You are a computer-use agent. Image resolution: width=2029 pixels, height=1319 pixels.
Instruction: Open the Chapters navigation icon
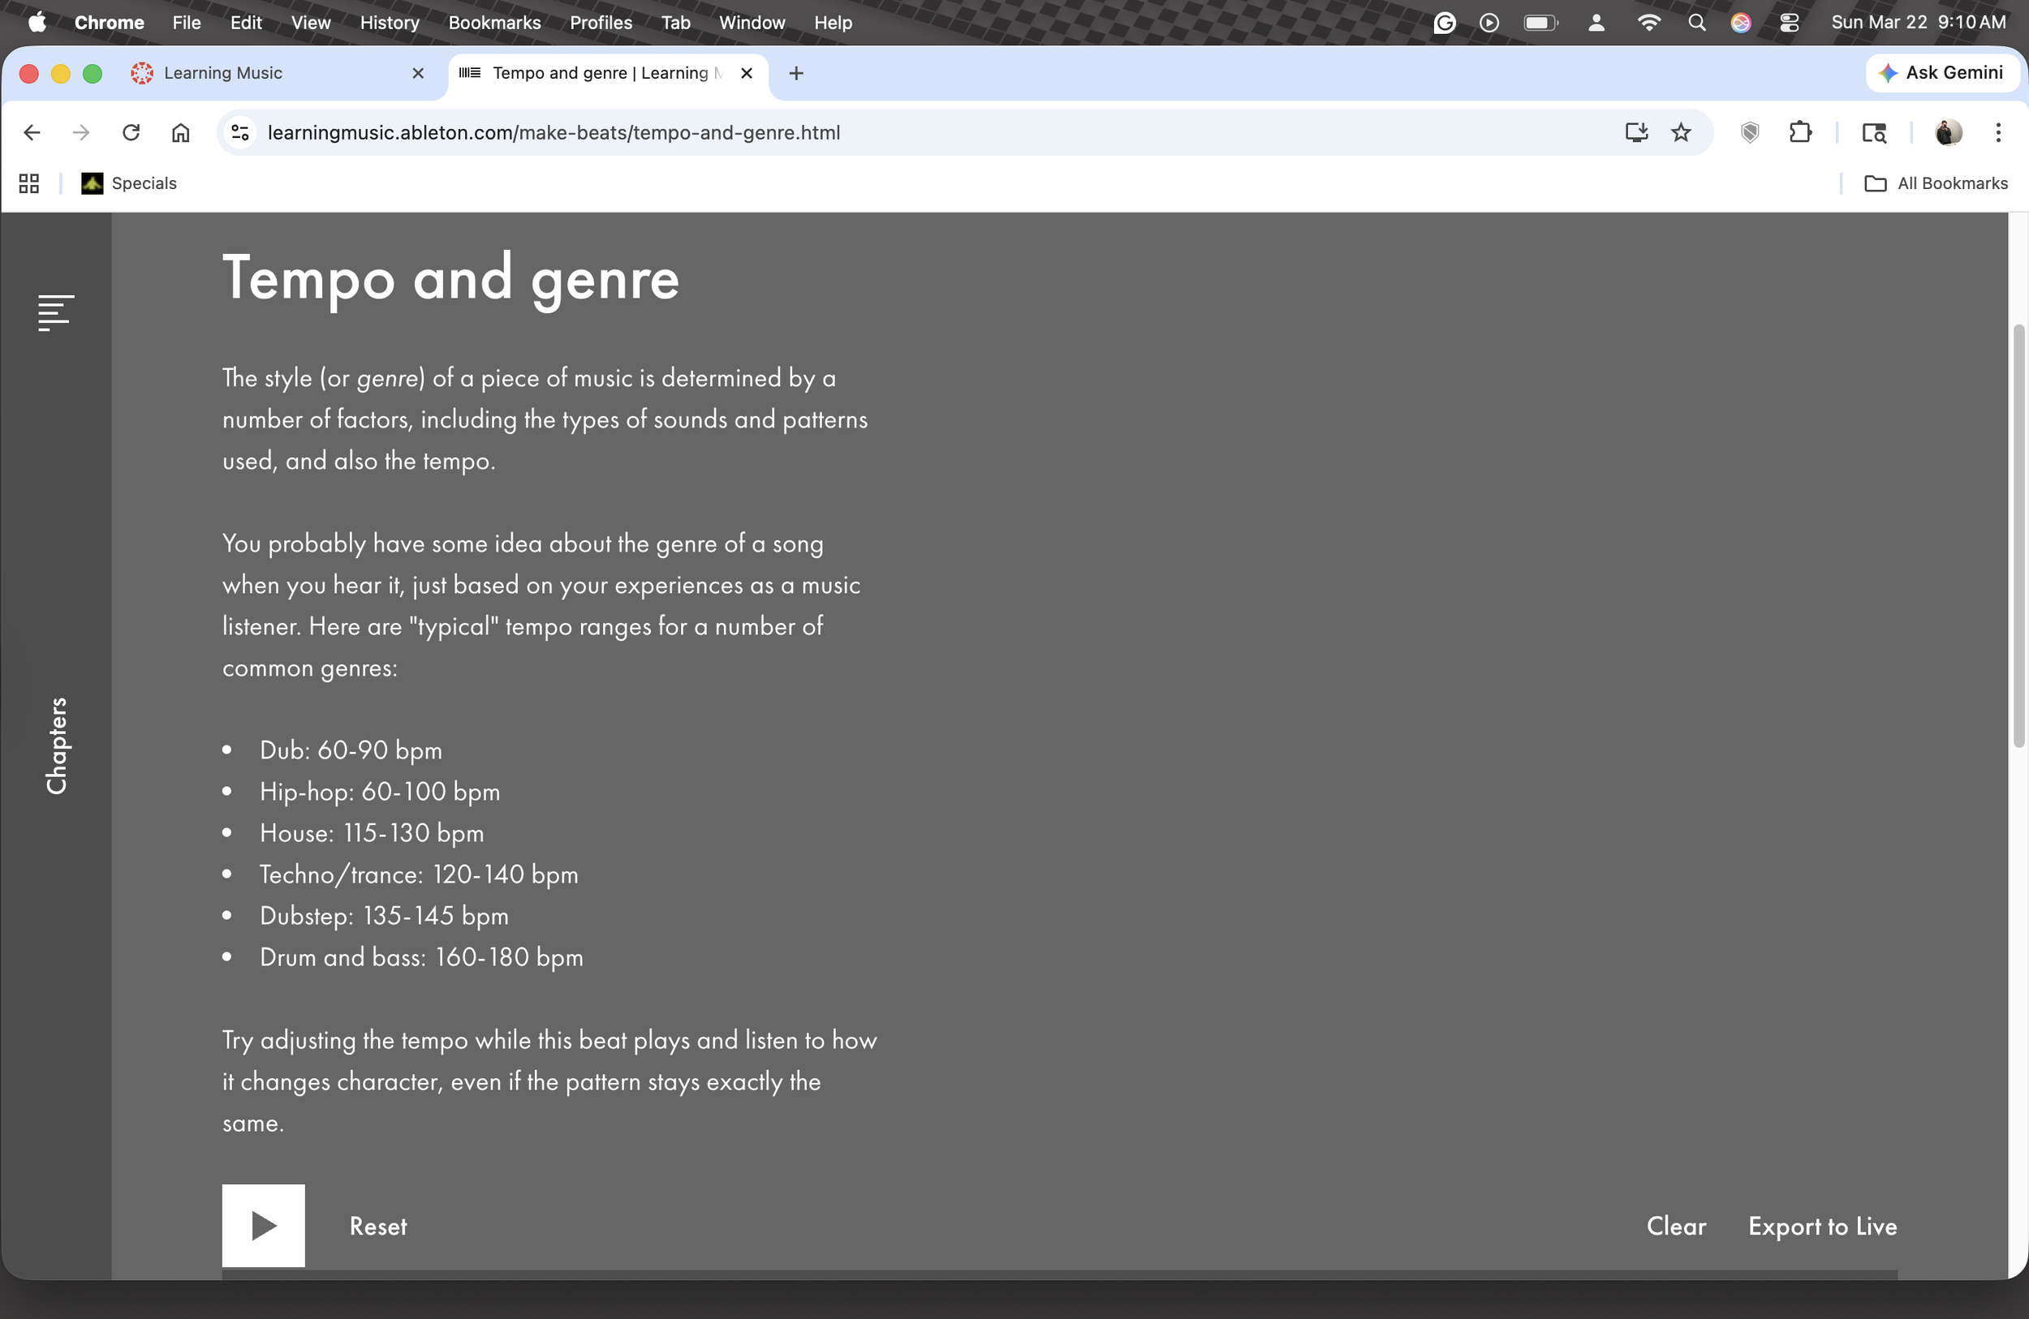click(54, 311)
